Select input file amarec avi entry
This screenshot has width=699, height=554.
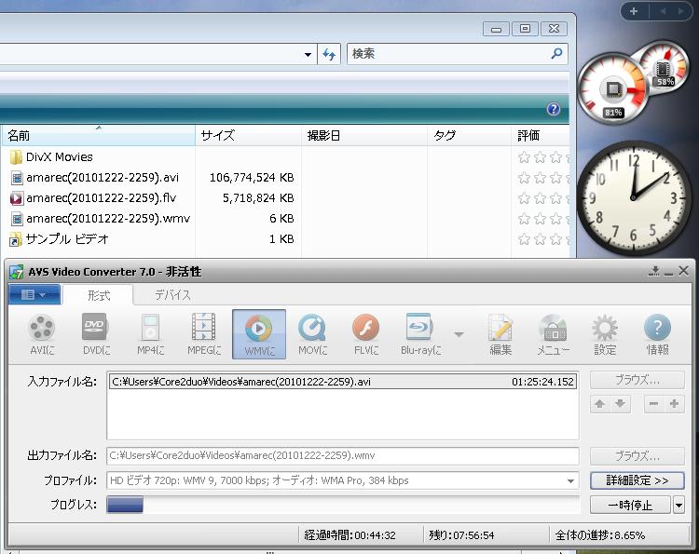342,382
